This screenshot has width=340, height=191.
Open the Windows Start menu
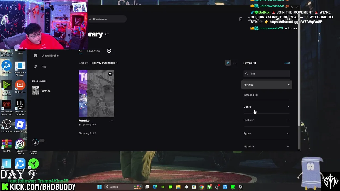[99, 187]
